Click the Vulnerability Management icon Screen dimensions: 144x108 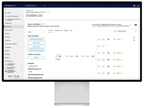coord(6,65)
